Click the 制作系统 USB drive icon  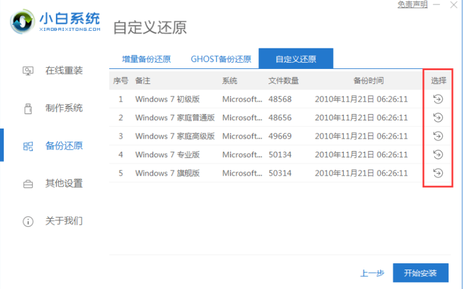coord(28,108)
